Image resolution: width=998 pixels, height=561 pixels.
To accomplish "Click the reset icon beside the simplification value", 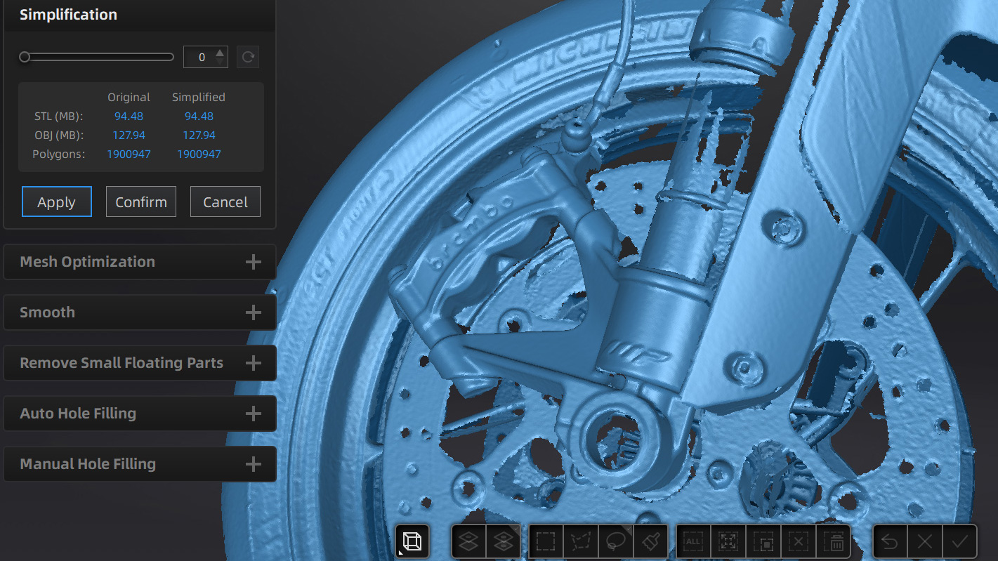I will (x=247, y=57).
